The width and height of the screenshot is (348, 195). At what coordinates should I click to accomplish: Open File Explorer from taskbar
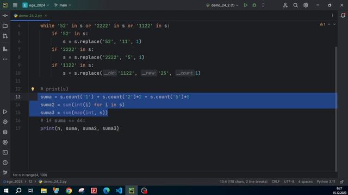(43, 190)
